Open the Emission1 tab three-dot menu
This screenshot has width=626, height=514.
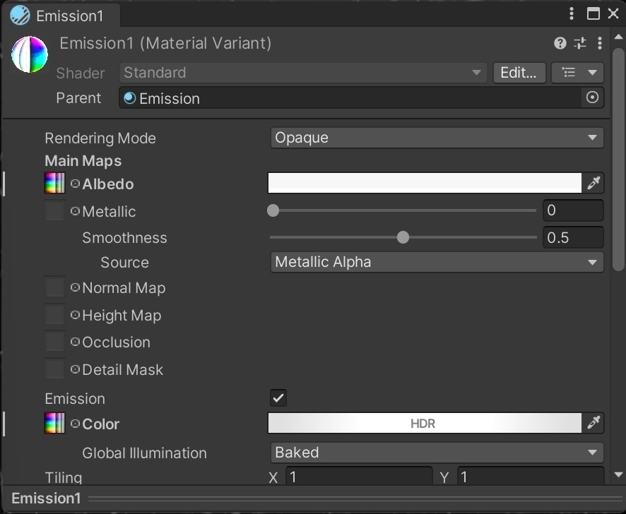tap(572, 14)
